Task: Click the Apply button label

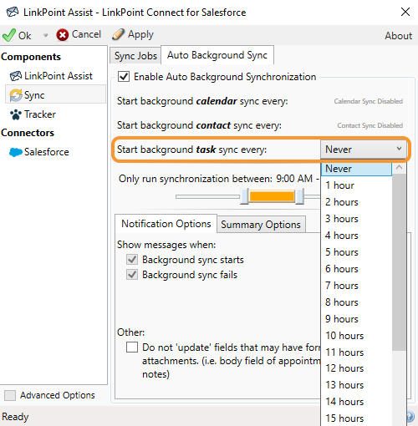Action: (x=140, y=34)
